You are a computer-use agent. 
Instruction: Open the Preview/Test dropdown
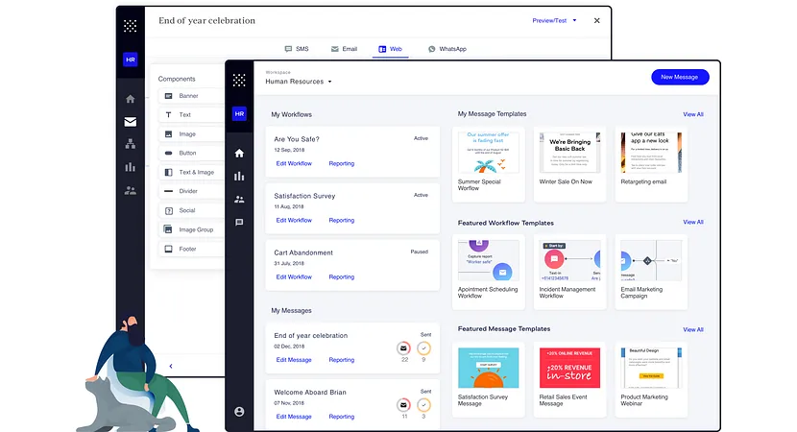tap(554, 21)
